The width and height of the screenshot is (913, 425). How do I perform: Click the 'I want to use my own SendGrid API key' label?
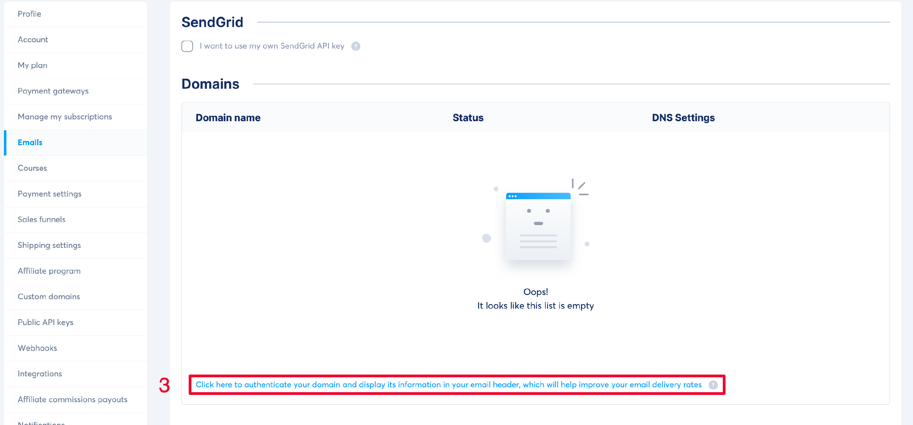[272, 46]
